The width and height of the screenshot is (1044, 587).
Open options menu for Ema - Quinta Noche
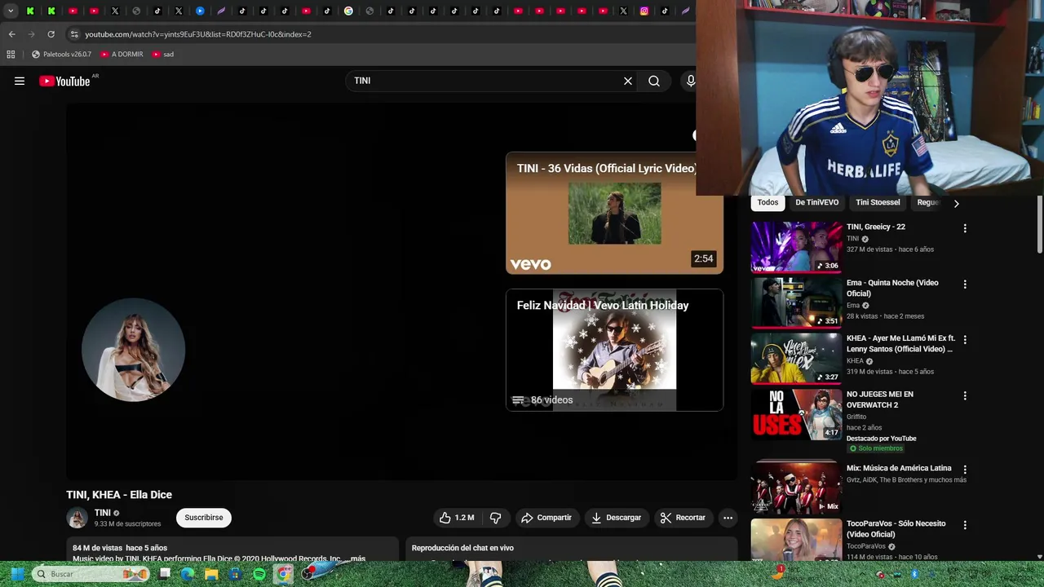(x=965, y=285)
